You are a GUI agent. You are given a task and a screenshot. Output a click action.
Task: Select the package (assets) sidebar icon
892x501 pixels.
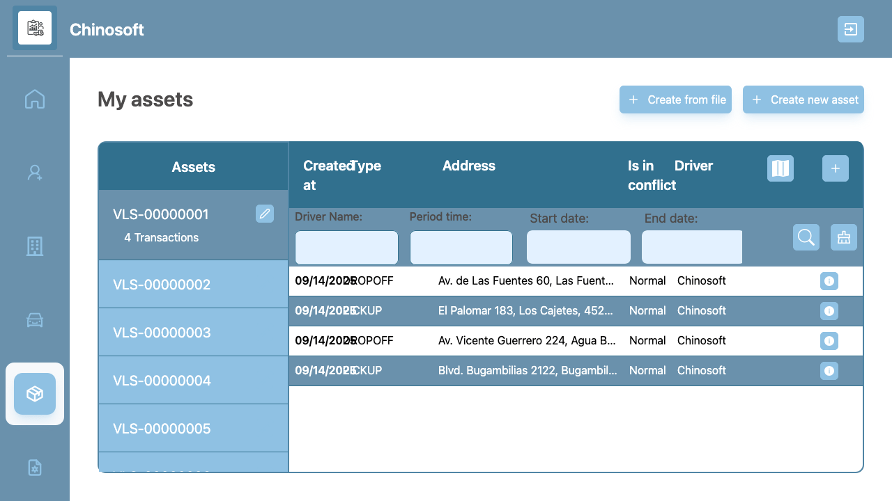coord(35,393)
